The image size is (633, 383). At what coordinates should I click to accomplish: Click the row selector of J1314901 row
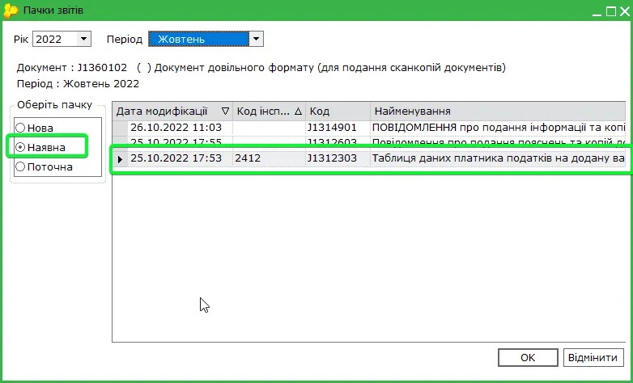tap(120, 128)
